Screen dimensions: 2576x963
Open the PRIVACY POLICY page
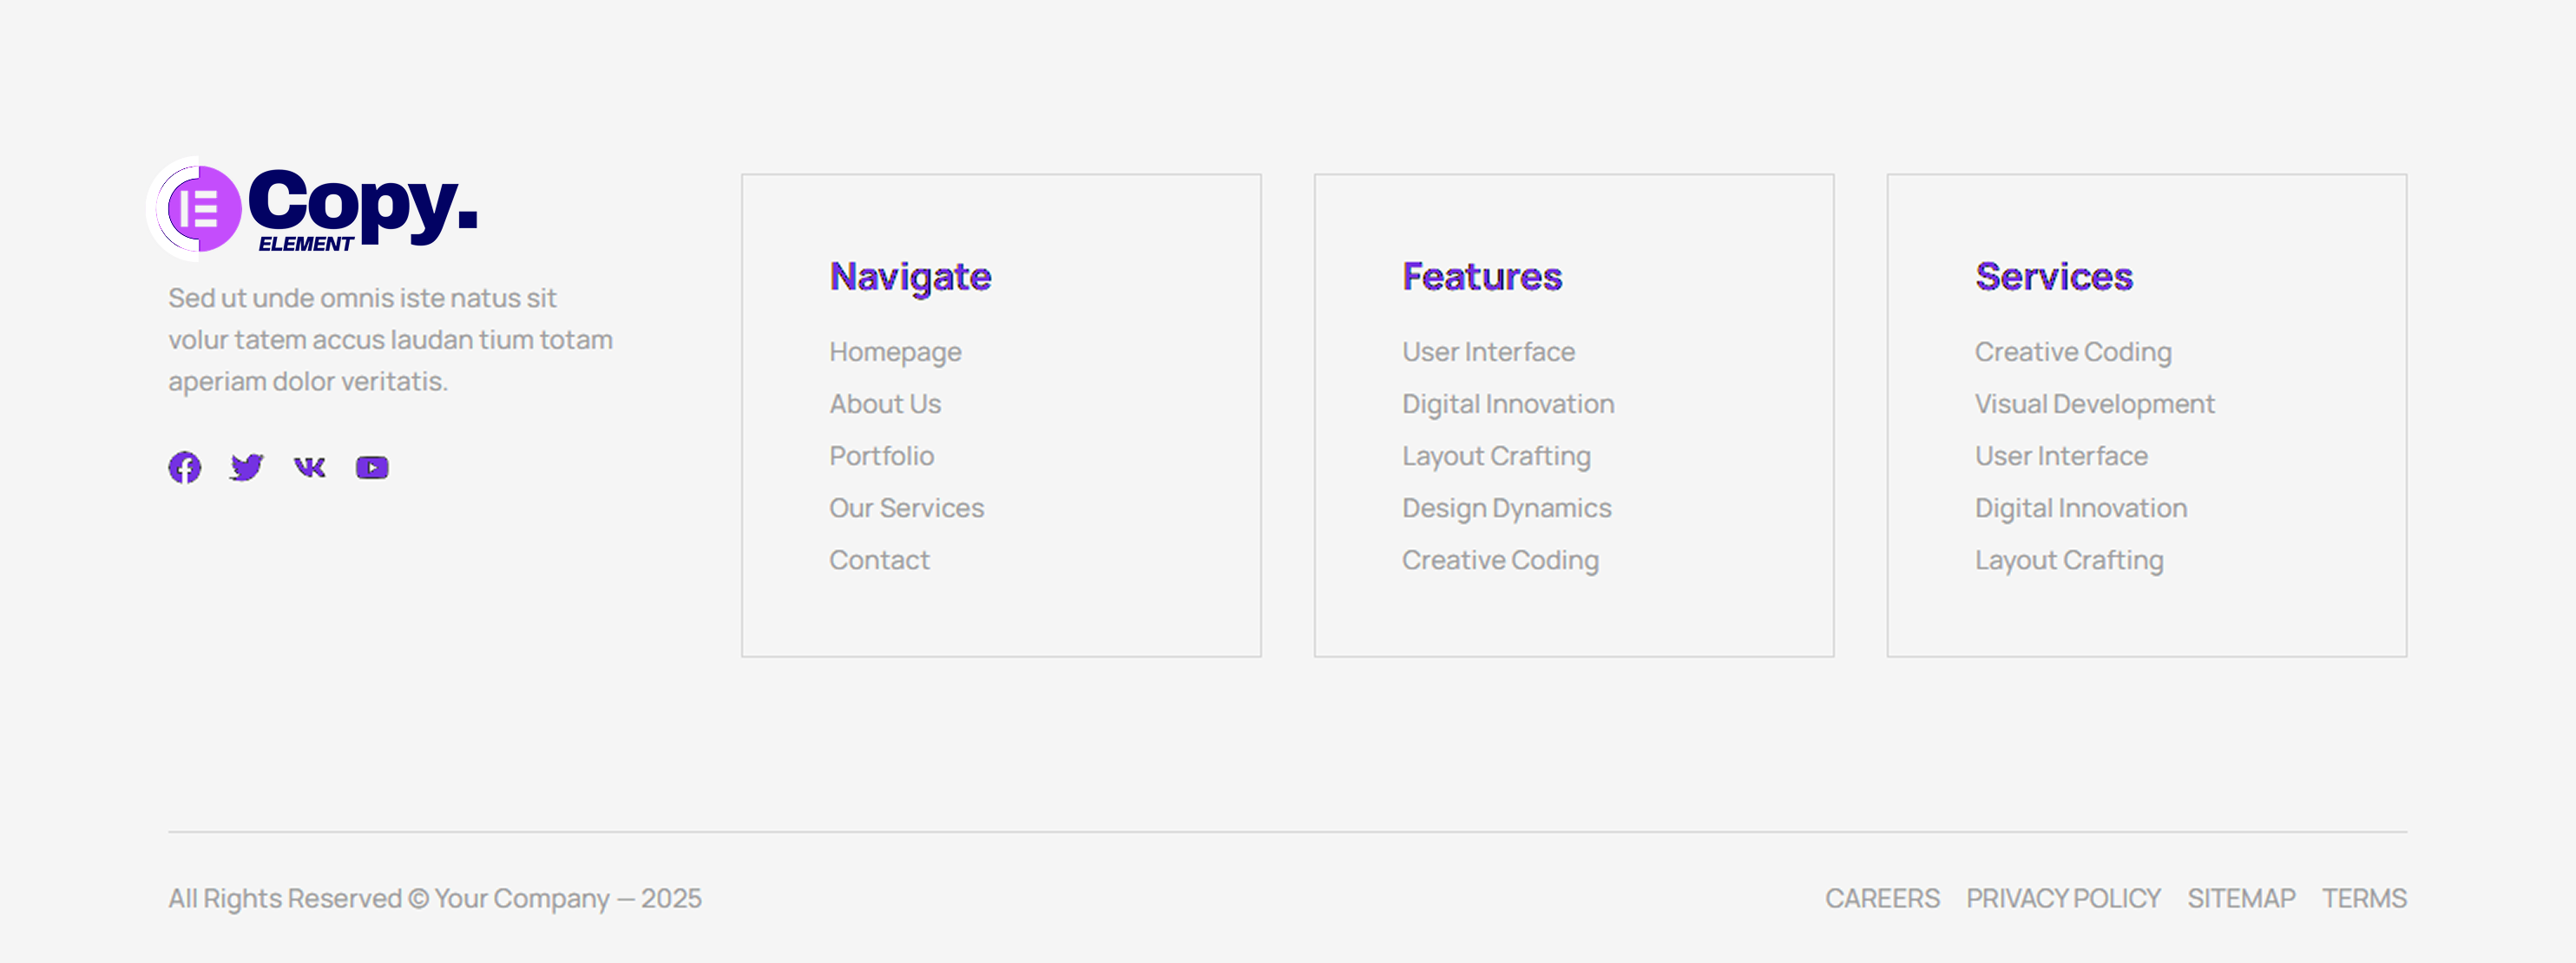(x=2062, y=898)
